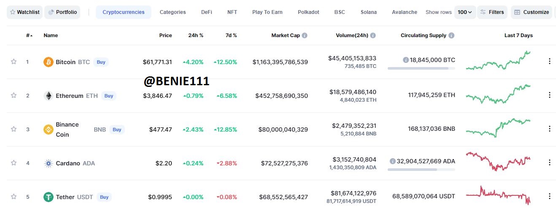The width and height of the screenshot is (556, 208).
Task: Toggle the favorite star for Cardano
Action: pyautogui.click(x=13, y=163)
